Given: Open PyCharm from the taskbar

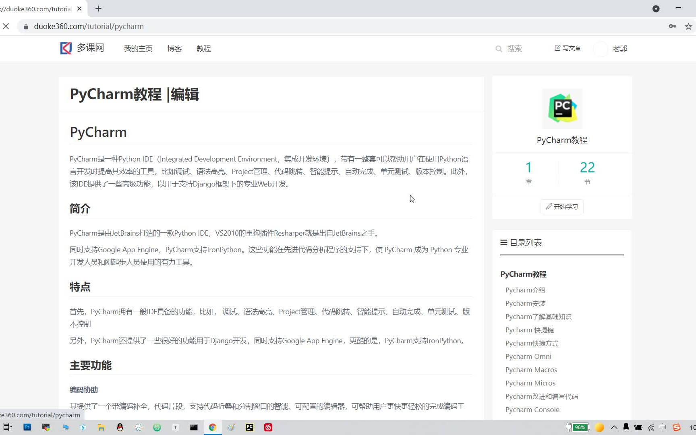Looking at the screenshot, I should [250, 427].
